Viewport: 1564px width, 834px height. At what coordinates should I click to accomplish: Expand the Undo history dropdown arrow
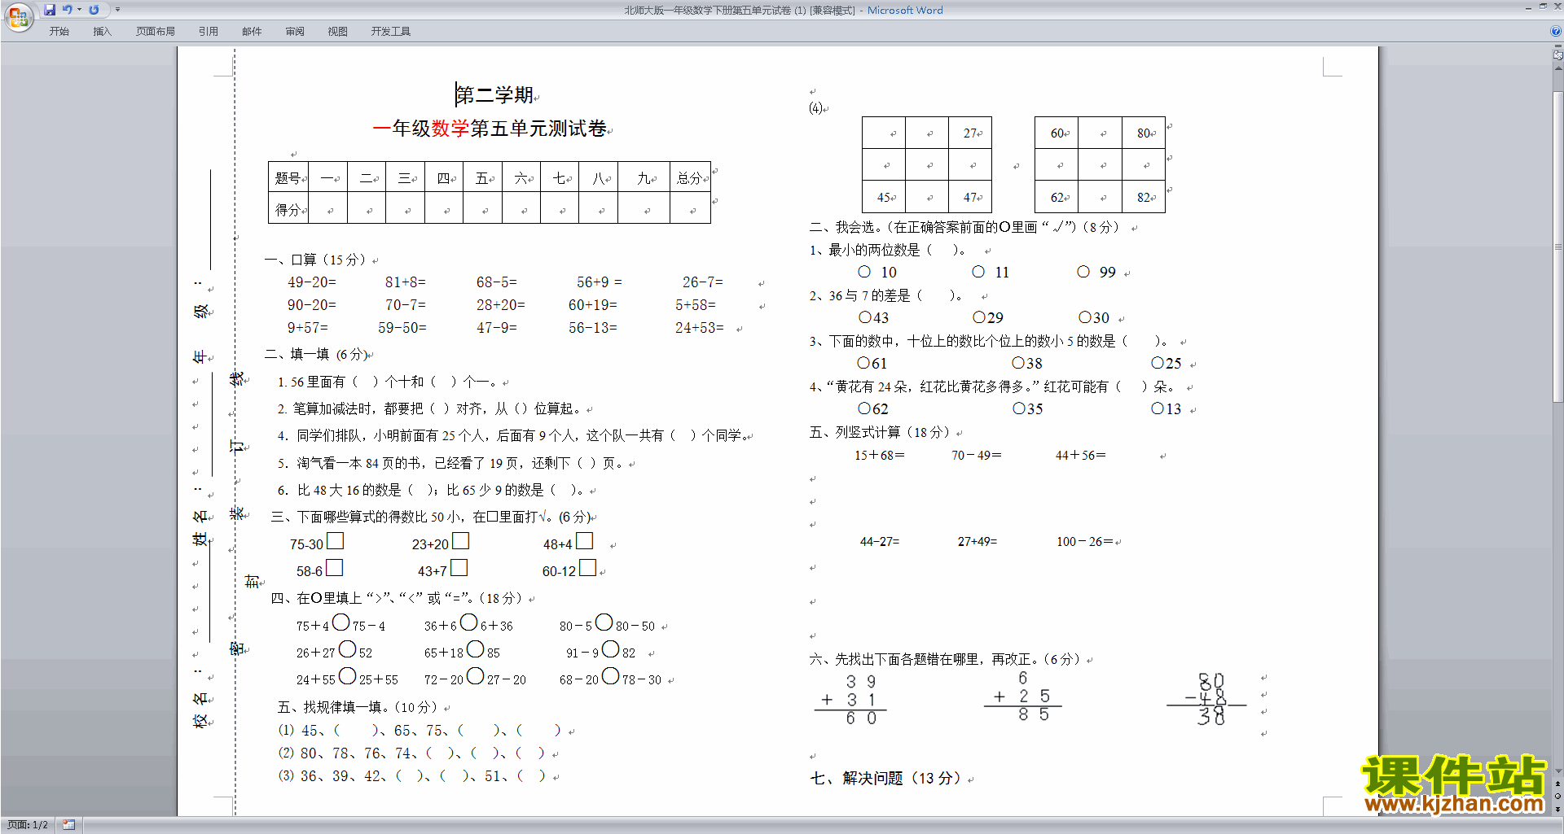click(79, 10)
